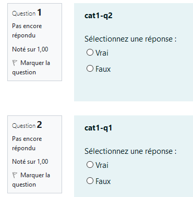Click the "Marquer la question" link under Question 2
The height and width of the screenshot is (197, 193).
31,180
